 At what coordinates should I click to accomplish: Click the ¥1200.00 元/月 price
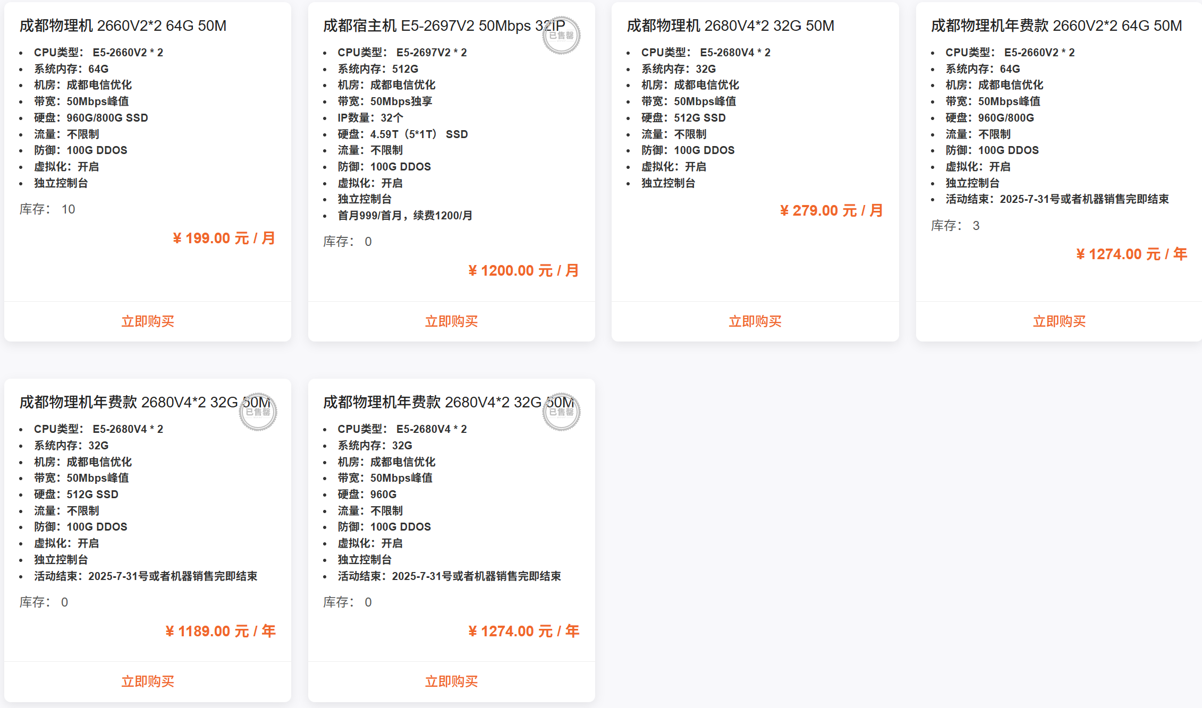pyautogui.click(x=523, y=271)
